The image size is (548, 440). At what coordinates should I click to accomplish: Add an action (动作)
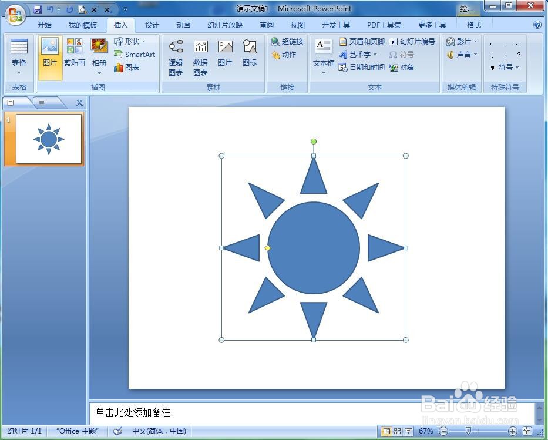(x=284, y=54)
